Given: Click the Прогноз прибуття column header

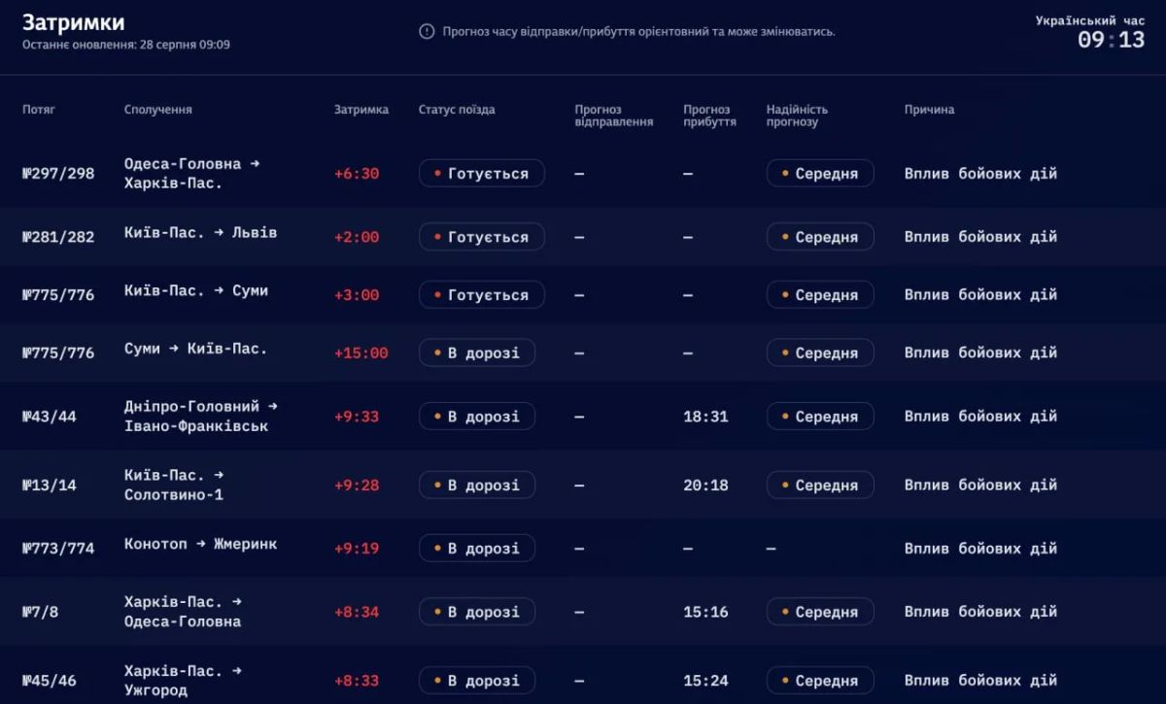Looking at the screenshot, I should [709, 116].
